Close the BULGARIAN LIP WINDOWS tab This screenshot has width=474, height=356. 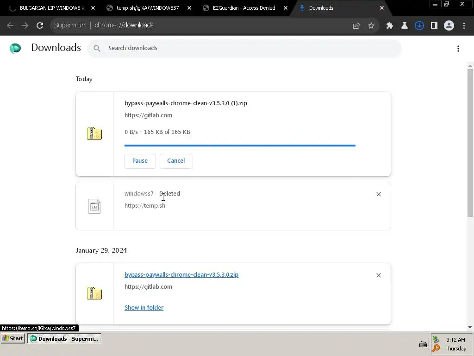pos(93,8)
